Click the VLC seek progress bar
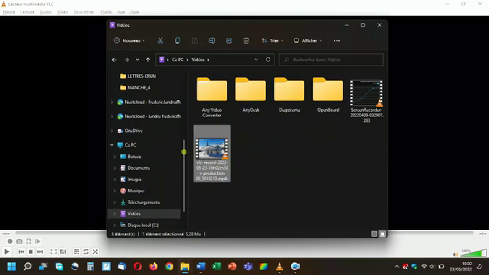 244,233
